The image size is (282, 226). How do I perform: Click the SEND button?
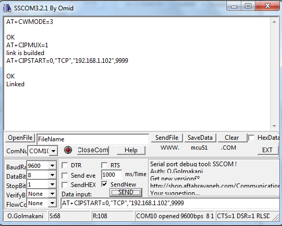pyautogui.click(x=126, y=192)
